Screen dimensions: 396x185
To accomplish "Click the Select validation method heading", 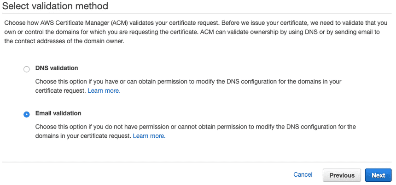I will (55, 6).
